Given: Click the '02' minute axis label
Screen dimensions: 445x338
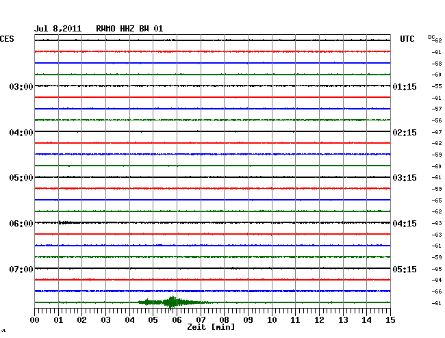Looking at the screenshot, I should 81,320.
